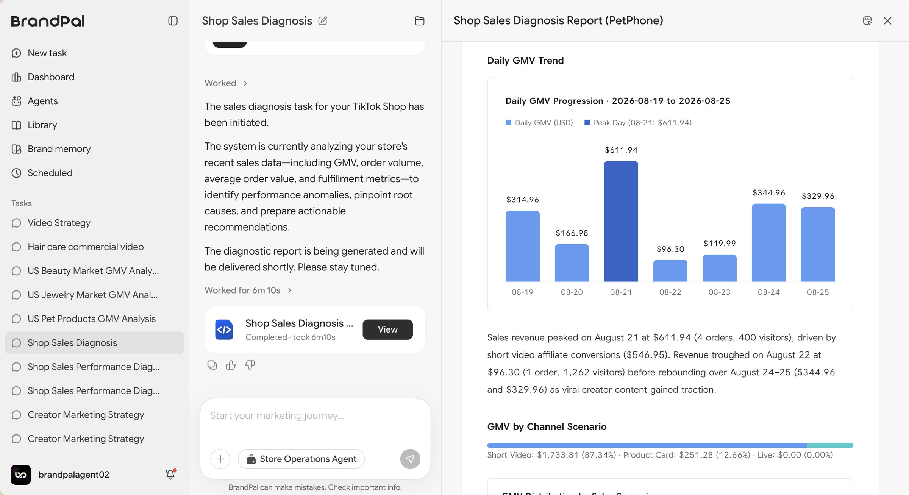Image resolution: width=909 pixels, height=495 pixels.
Task: Click the 08-22 lowest GMV bar
Action: (670, 270)
